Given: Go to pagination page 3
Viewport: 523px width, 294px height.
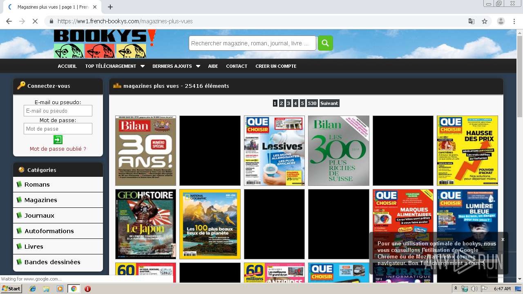Looking at the screenshot, I should 288,103.
